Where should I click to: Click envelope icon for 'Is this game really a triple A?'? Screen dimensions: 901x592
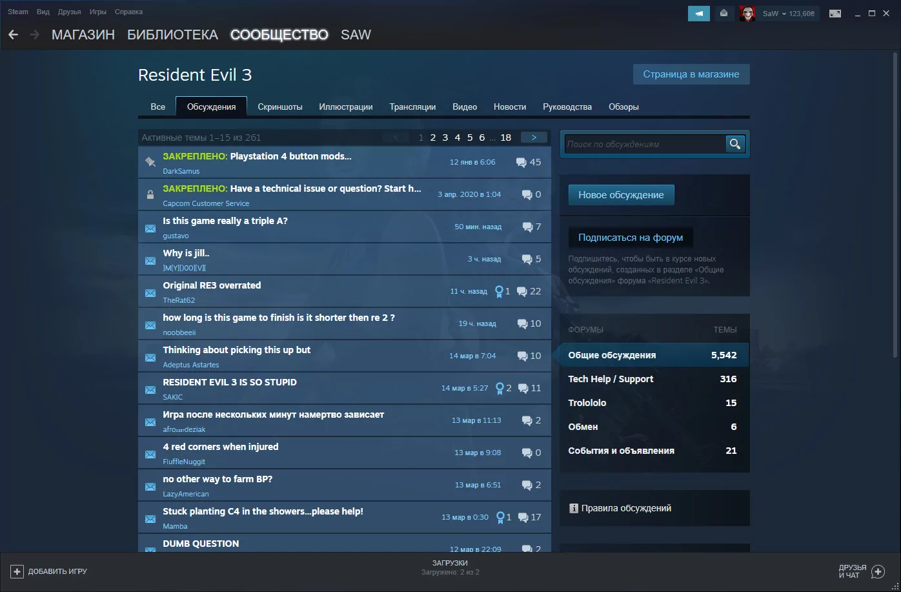click(150, 229)
